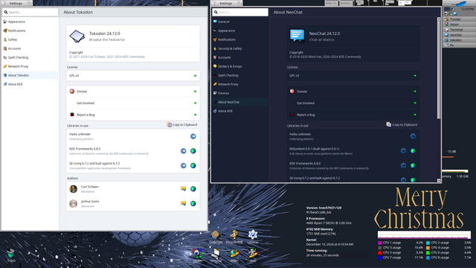
Task: Email Joshua Goins via the mail icon
Action: pos(184,203)
